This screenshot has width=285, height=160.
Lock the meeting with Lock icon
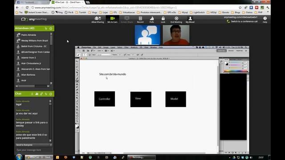pyautogui.click(x=163, y=20)
